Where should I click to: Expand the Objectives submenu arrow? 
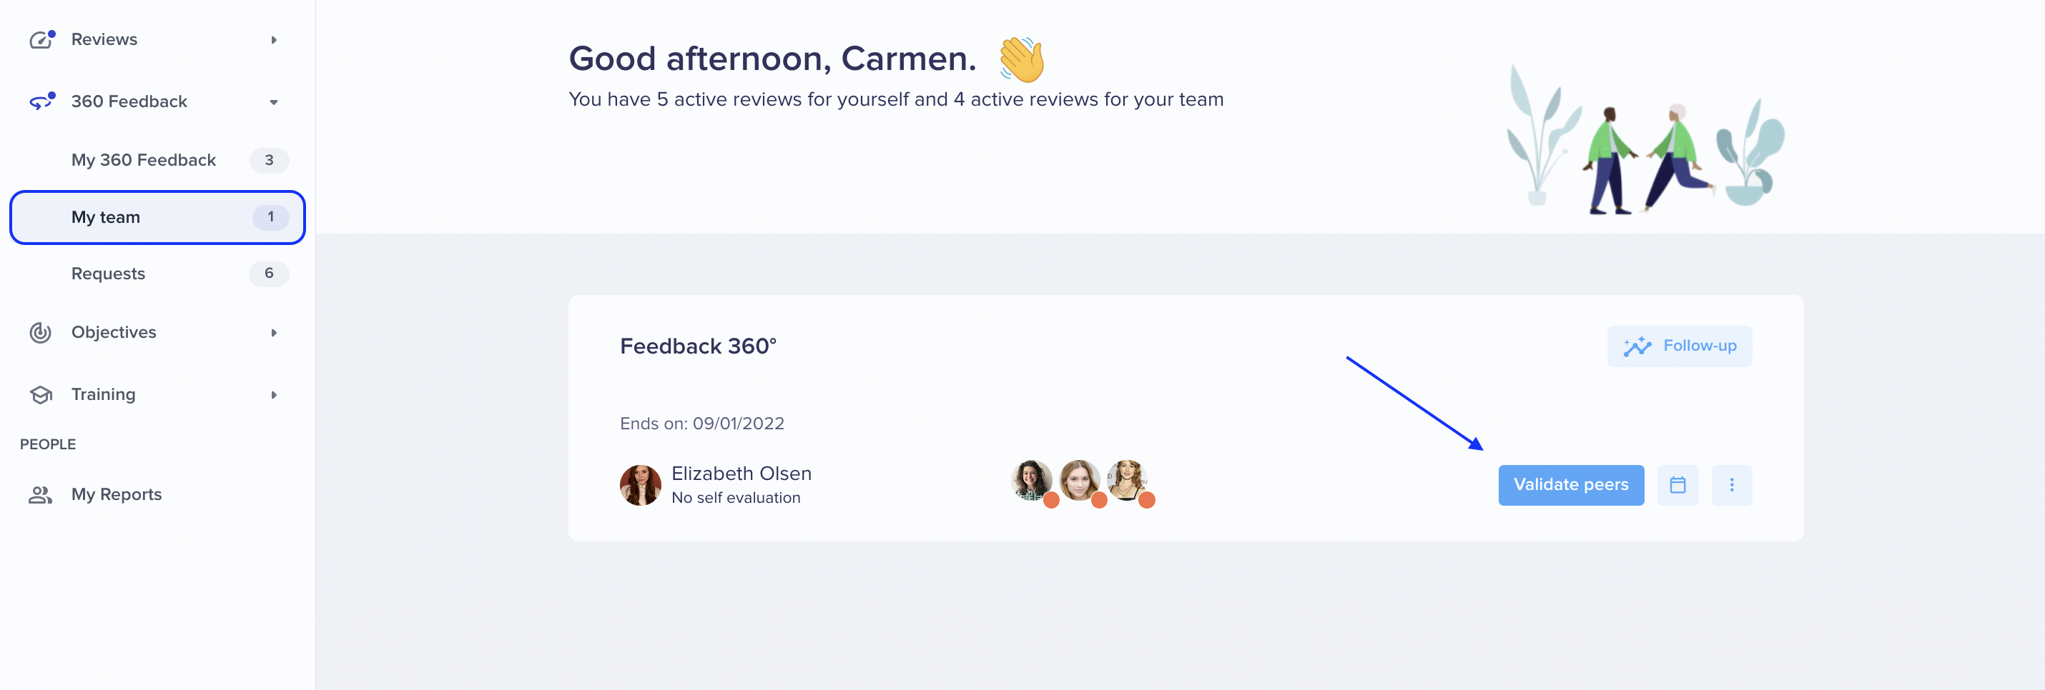pos(274,332)
